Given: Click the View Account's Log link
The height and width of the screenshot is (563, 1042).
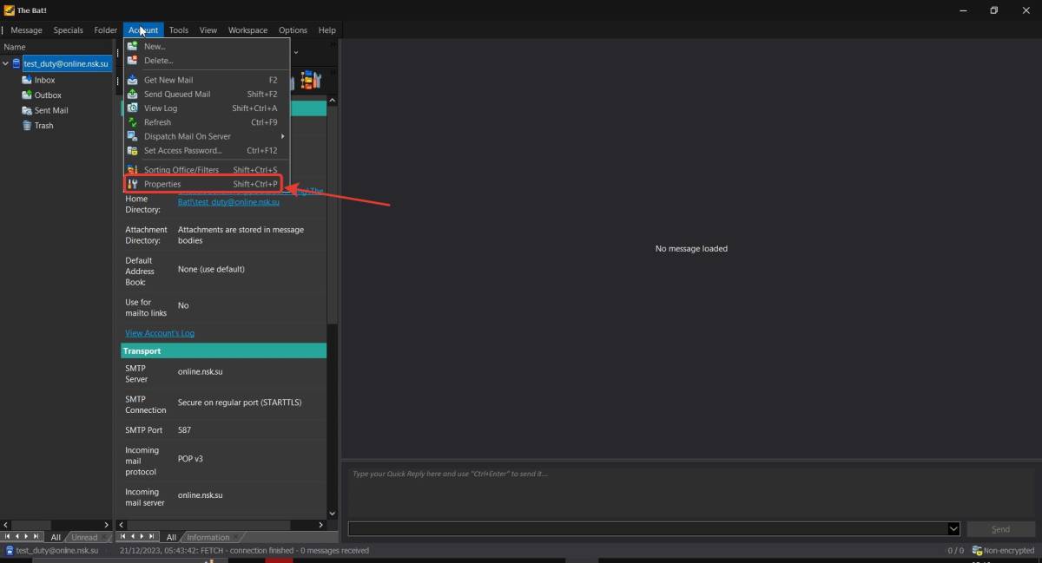Looking at the screenshot, I should coord(160,333).
